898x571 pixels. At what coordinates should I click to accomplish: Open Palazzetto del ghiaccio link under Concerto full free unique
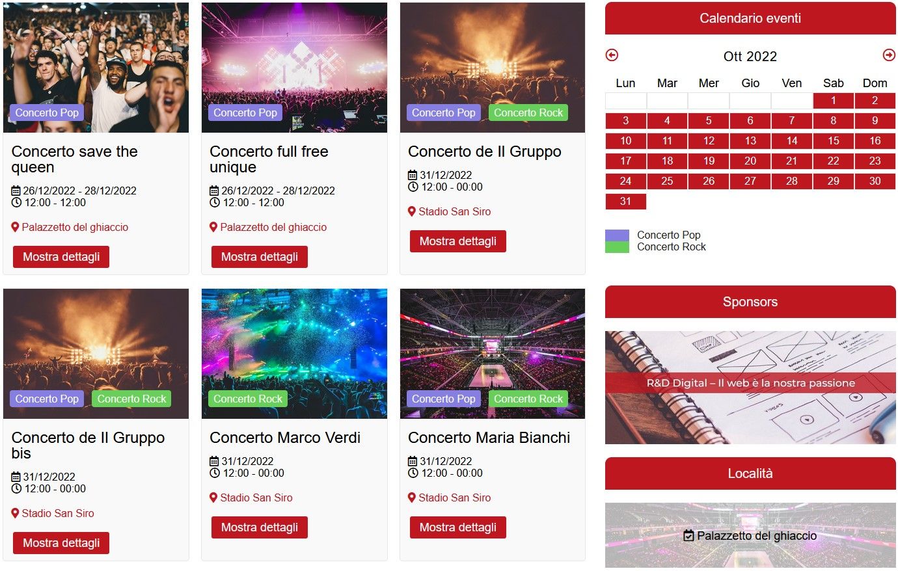coord(273,227)
